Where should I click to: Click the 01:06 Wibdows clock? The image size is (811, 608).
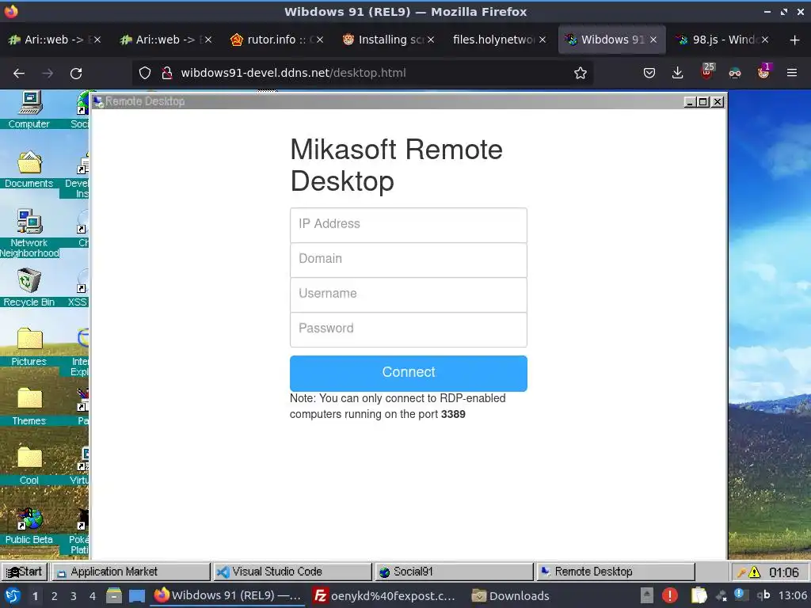(x=783, y=572)
